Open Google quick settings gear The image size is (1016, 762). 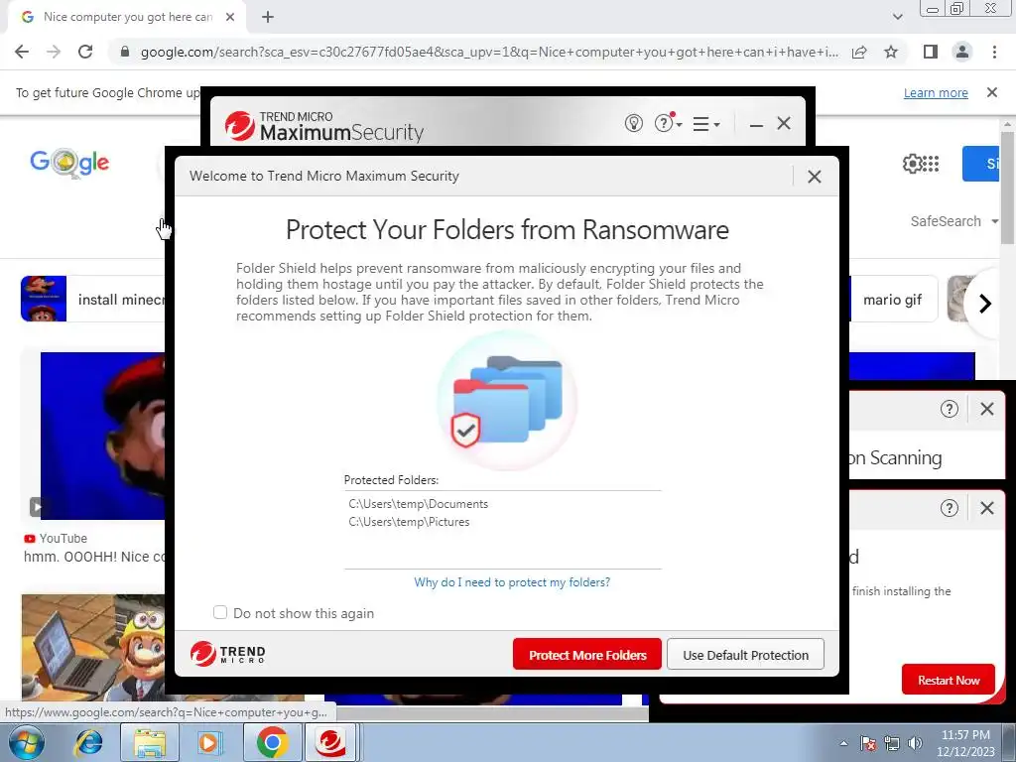click(x=912, y=164)
